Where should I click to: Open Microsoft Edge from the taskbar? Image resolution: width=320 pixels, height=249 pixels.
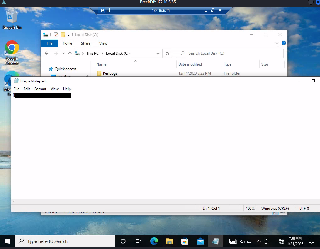pyautogui.click(x=154, y=241)
